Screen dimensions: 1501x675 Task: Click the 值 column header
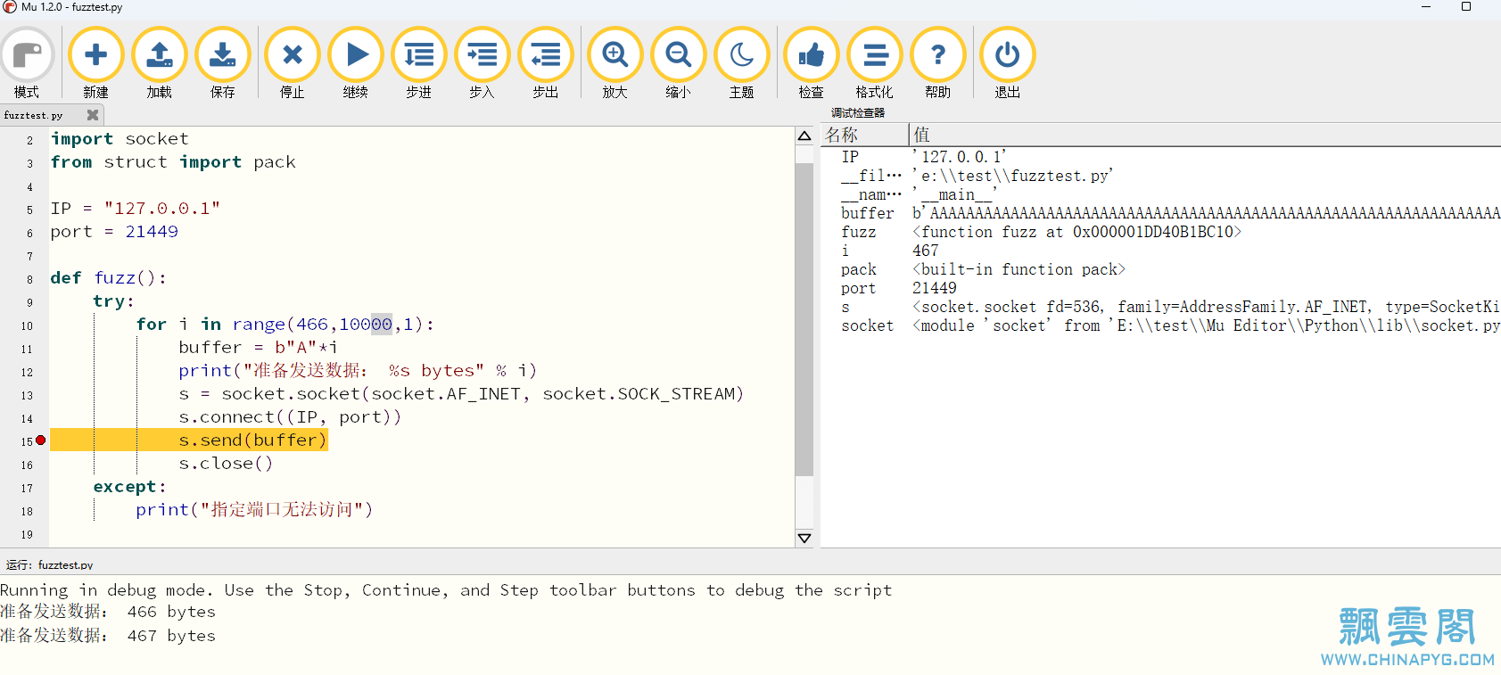tap(1205, 135)
